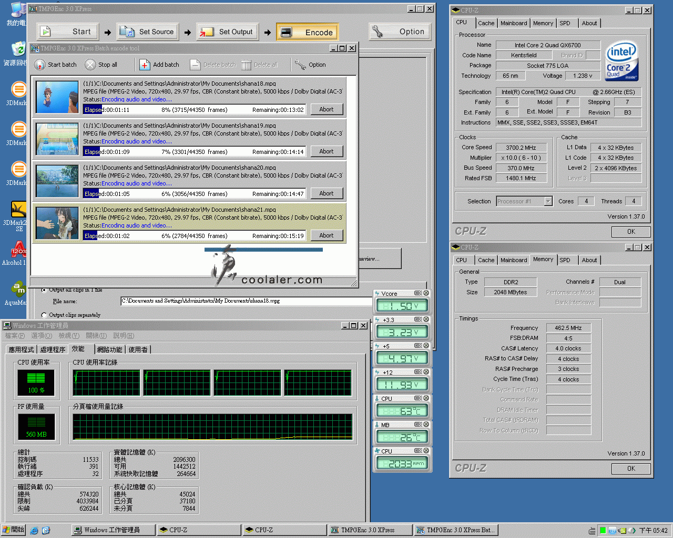Select 'Output all clips in 1 file' radio
Image resolution: width=673 pixels, height=538 pixels.
point(44,289)
